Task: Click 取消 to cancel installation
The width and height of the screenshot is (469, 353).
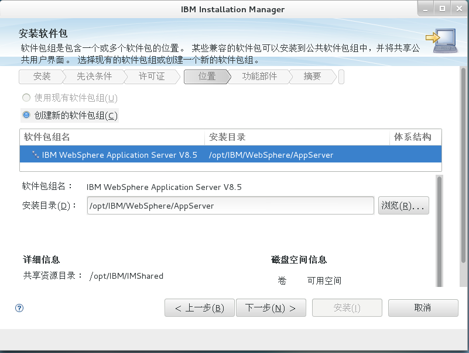Action: click(x=423, y=307)
